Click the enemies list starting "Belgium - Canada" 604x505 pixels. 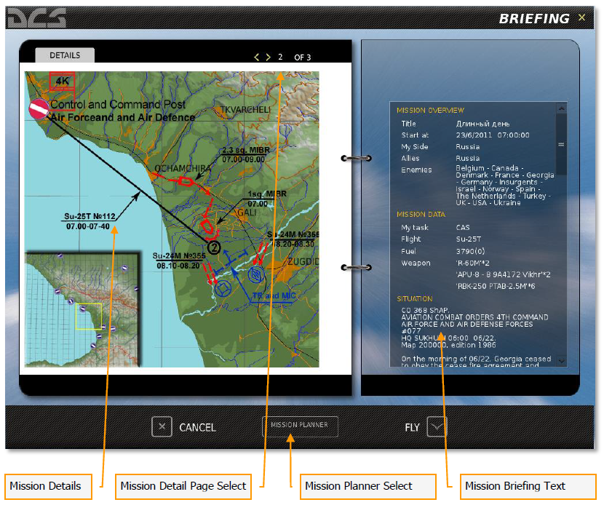coord(504,186)
